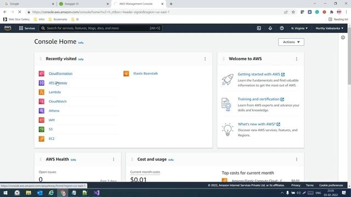Image resolution: width=351 pixels, height=197 pixels.
Task: Open the Services grid menu
Action: point(27,28)
